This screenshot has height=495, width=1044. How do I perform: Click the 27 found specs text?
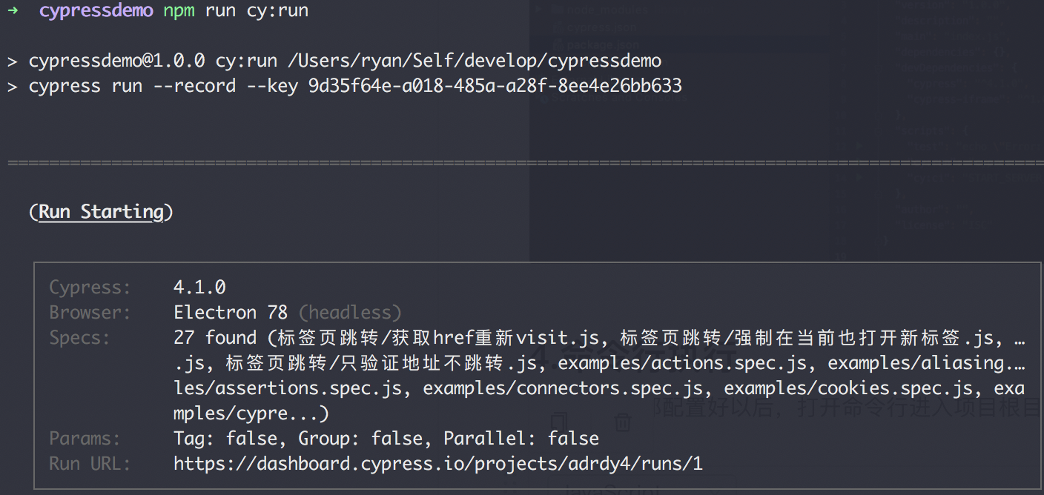(215, 338)
